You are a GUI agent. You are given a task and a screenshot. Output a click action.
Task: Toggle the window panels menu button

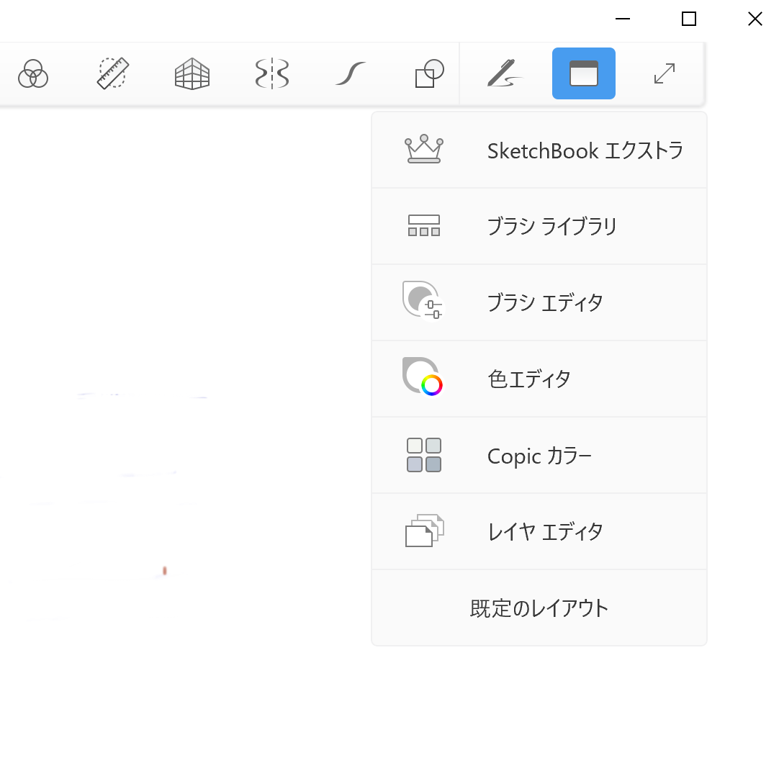tap(584, 73)
